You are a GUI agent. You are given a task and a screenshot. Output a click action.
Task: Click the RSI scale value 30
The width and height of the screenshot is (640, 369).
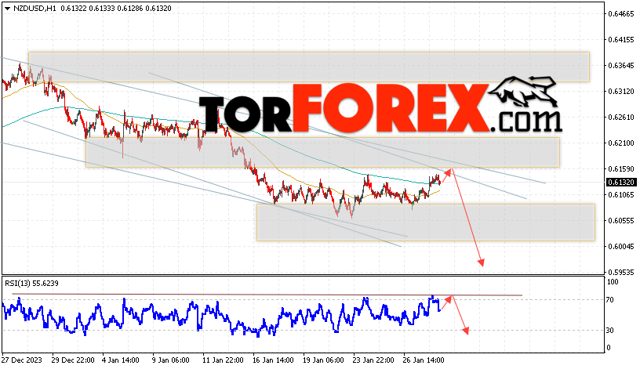tap(609, 331)
